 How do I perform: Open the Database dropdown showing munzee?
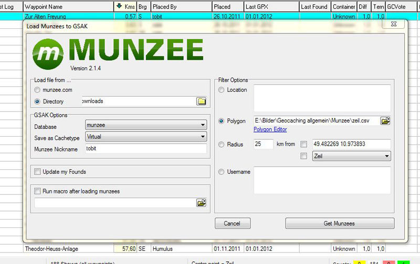[146, 125]
